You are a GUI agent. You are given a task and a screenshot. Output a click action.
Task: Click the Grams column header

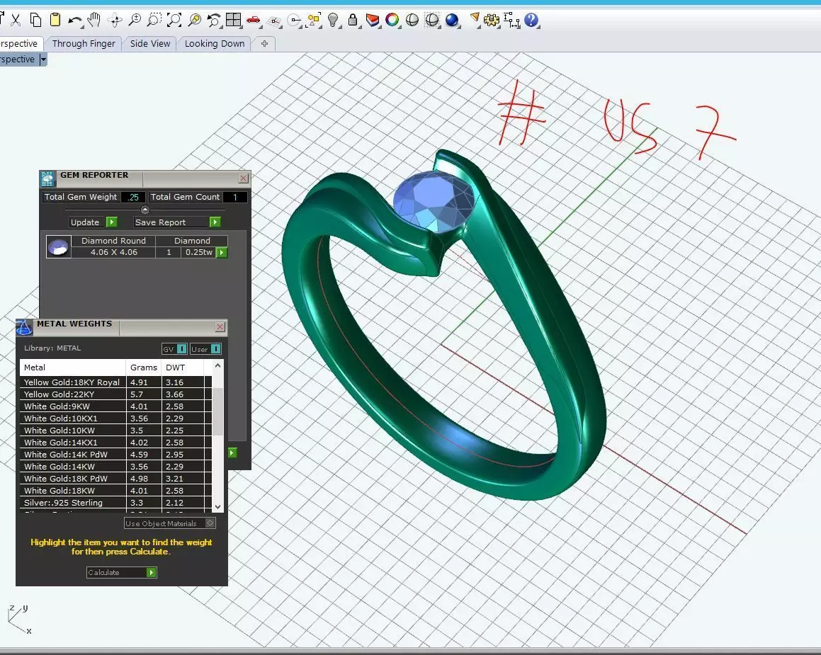pyautogui.click(x=144, y=367)
